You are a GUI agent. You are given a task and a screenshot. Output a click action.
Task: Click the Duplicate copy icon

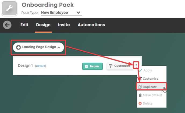[x=140, y=87]
